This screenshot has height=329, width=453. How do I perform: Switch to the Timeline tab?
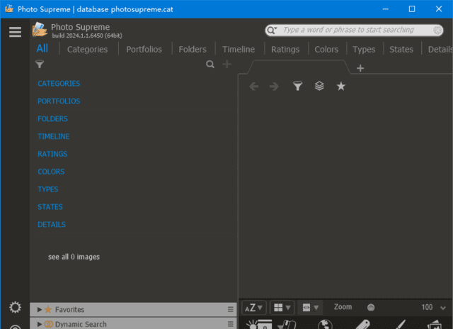pyautogui.click(x=239, y=49)
